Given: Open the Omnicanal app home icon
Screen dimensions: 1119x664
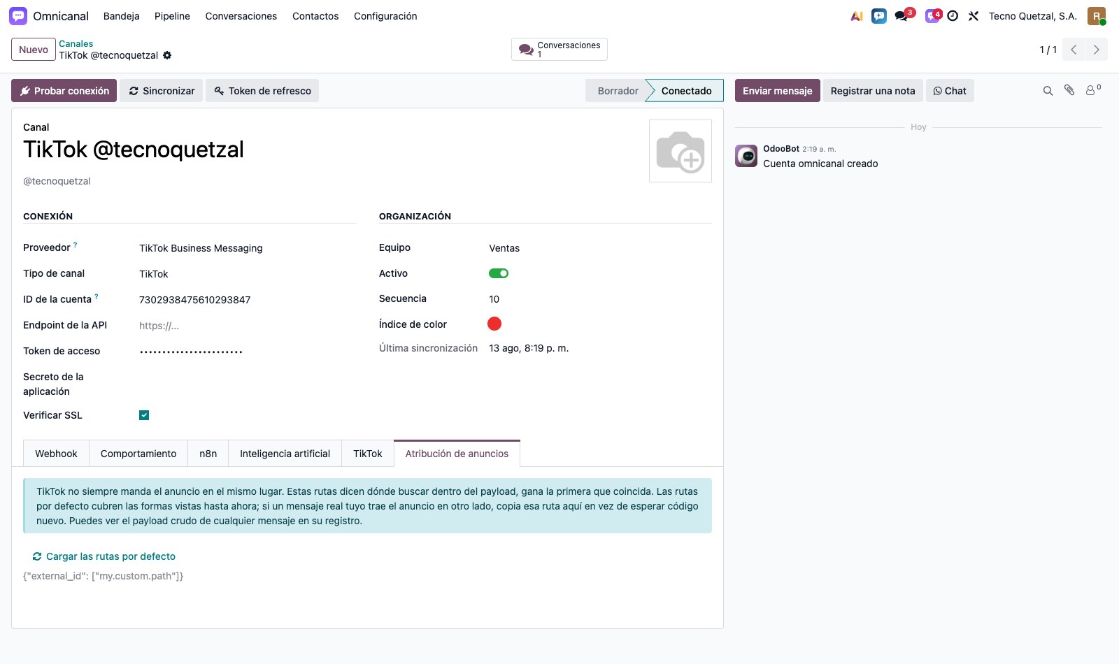Looking at the screenshot, I should [x=18, y=16].
